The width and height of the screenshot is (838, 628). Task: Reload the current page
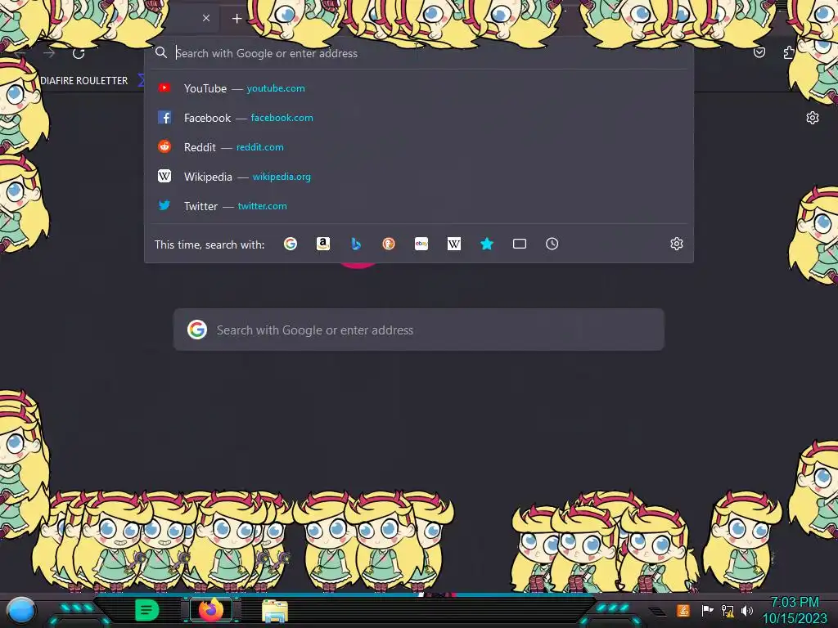[x=79, y=53]
